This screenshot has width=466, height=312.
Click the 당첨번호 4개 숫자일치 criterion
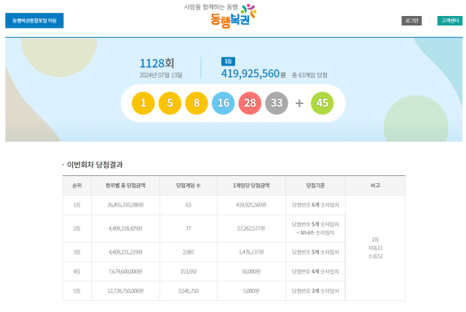point(315,271)
